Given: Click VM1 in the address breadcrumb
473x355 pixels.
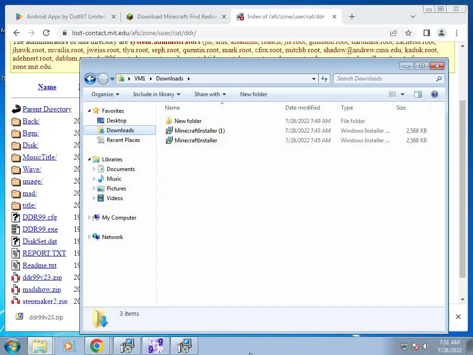Looking at the screenshot, I should coord(139,79).
